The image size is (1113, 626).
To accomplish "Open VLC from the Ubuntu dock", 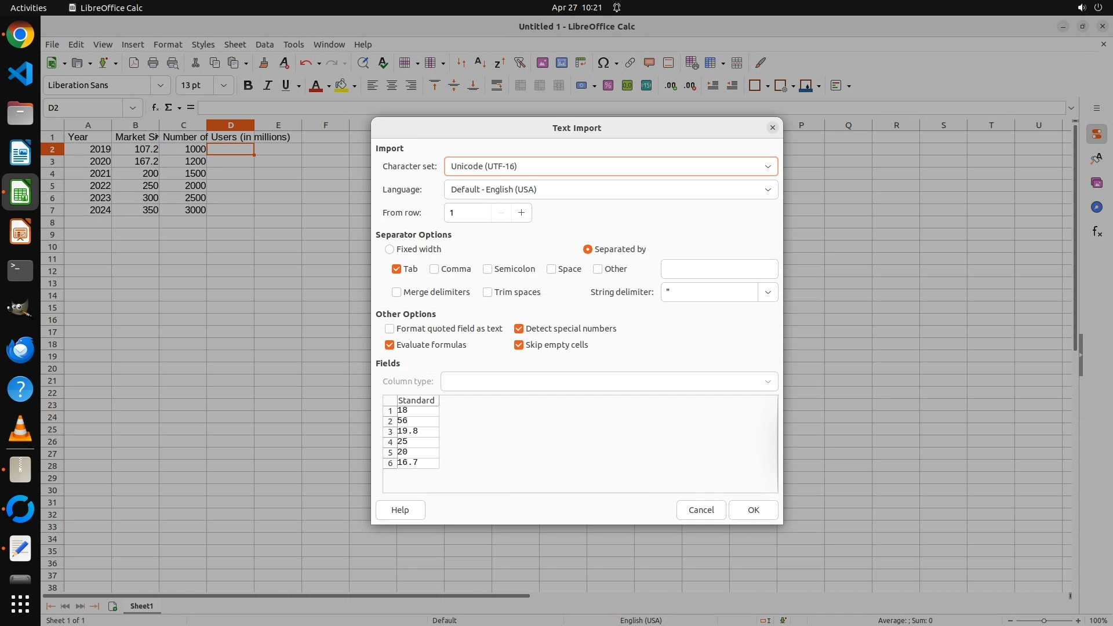I will (20, 429).
